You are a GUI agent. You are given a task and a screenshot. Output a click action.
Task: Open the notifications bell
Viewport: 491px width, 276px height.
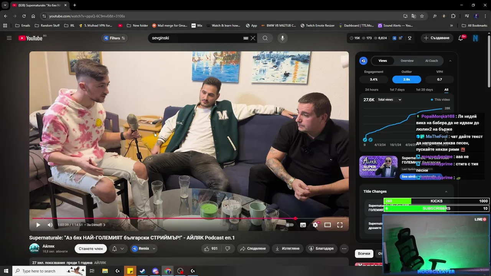click(461, 38)
